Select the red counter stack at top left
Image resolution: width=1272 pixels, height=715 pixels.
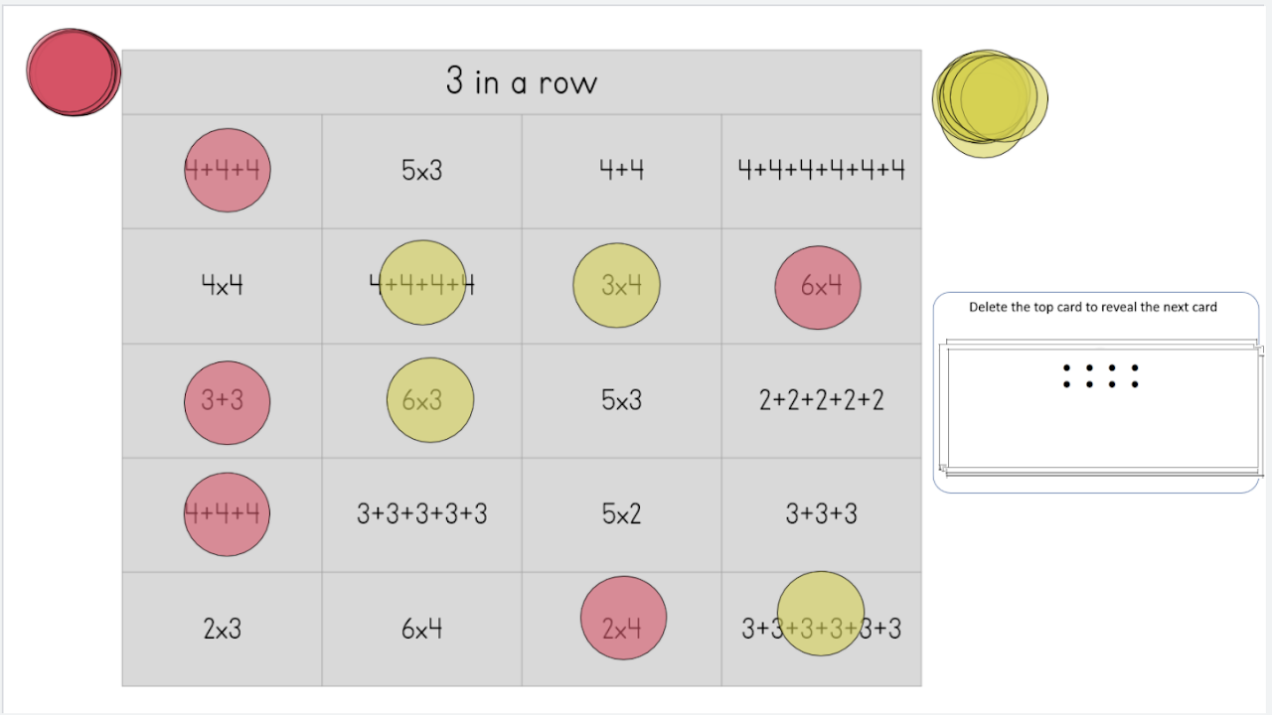74,71
